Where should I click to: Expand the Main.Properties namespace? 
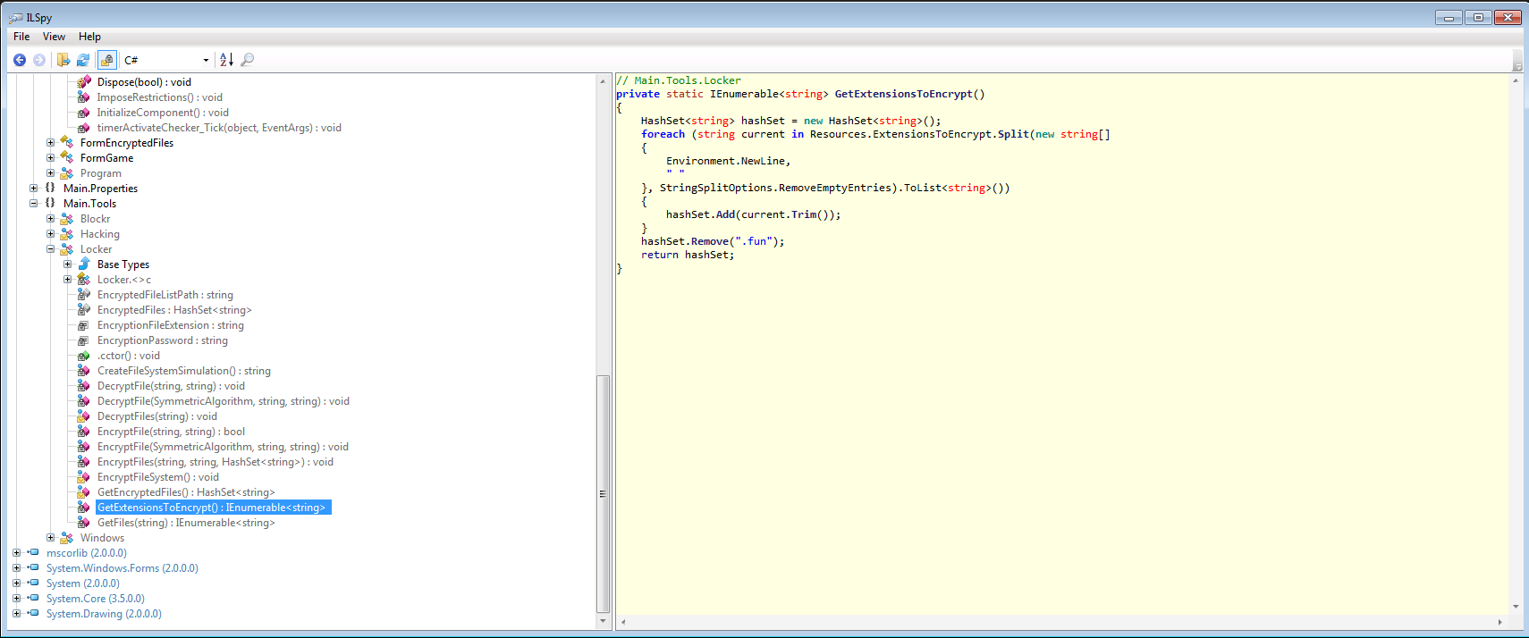coord(34,189)
